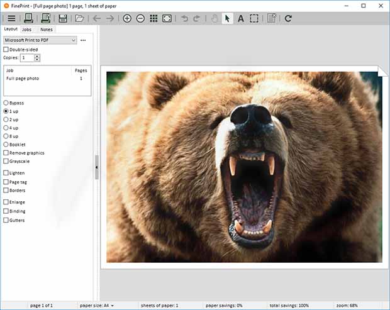The height and width of the screenshot is (310, 390).
Task: Open the hamburger main menu
Action: click(11, 18)
